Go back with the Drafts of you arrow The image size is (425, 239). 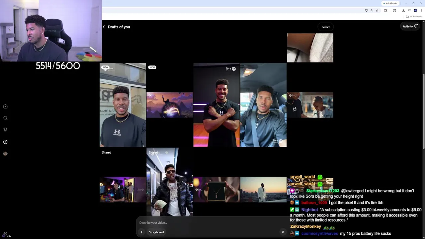(x=104, y=27)
